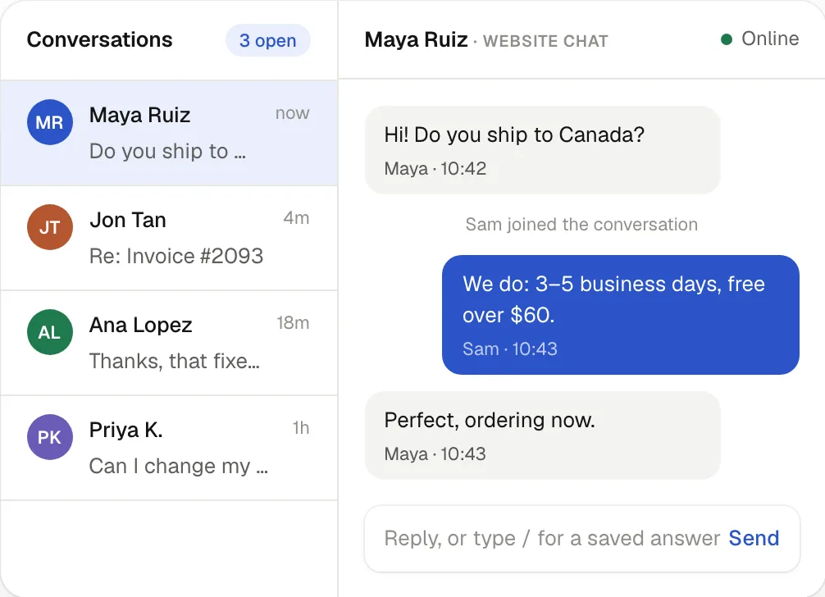
Task: Click the "Maya · 10:42" message timestamp
Action: 435,168
